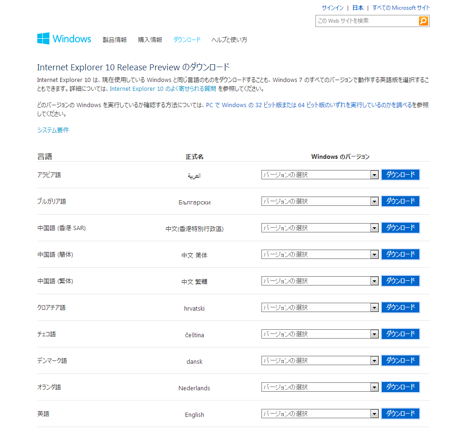Screen dimensions: 466x428
Task: Expand version dropdown for 英語
Action: (320, 414)
